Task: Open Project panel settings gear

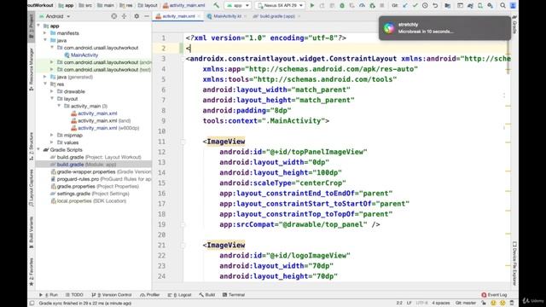Action: tap(136, 16)
